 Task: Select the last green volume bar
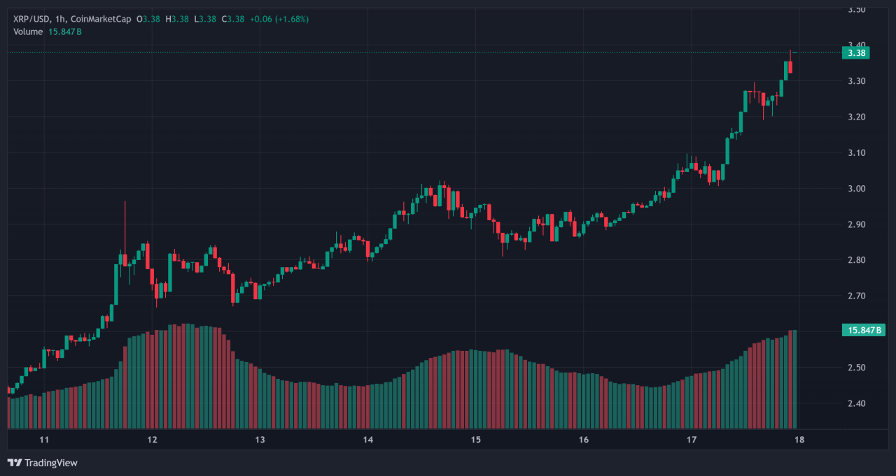(794, 379)
